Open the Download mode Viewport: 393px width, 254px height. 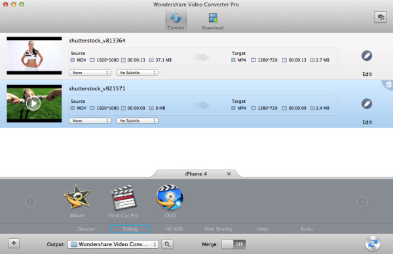point(212,21)
